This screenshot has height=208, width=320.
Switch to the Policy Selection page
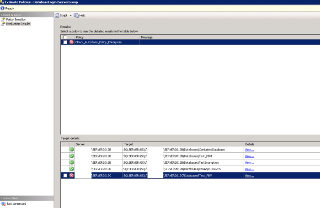(16, 20)
